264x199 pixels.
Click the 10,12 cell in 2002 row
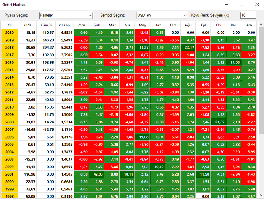(x=158, y=167)
